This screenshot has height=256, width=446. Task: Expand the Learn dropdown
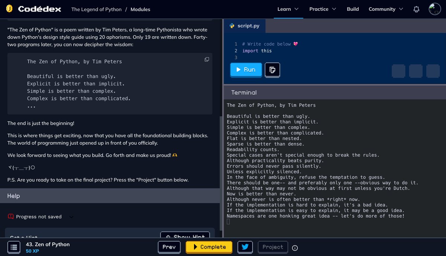[288, 9]
